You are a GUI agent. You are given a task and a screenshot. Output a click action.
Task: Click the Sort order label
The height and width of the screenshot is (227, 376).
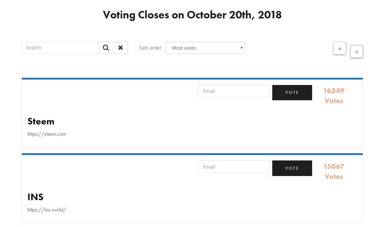[150, 48]
